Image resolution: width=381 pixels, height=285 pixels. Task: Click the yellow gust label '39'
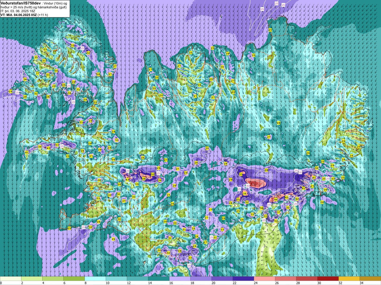click(x=326, y=190)
